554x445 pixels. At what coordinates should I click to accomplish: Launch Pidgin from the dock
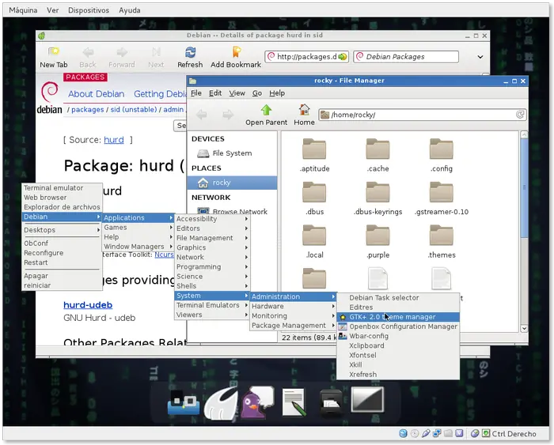click(257, 402)
